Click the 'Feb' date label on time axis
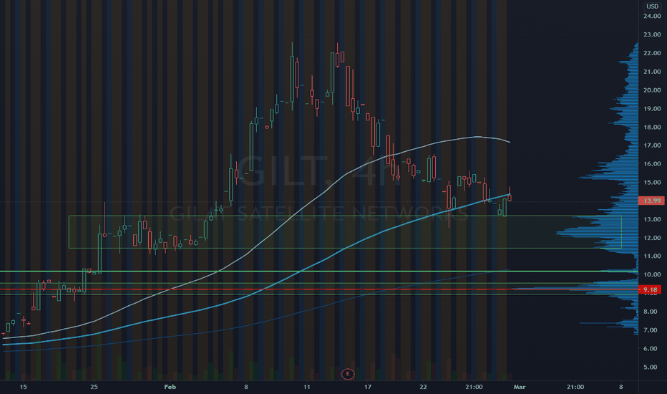The image size is (667, 394). [170, 387]
